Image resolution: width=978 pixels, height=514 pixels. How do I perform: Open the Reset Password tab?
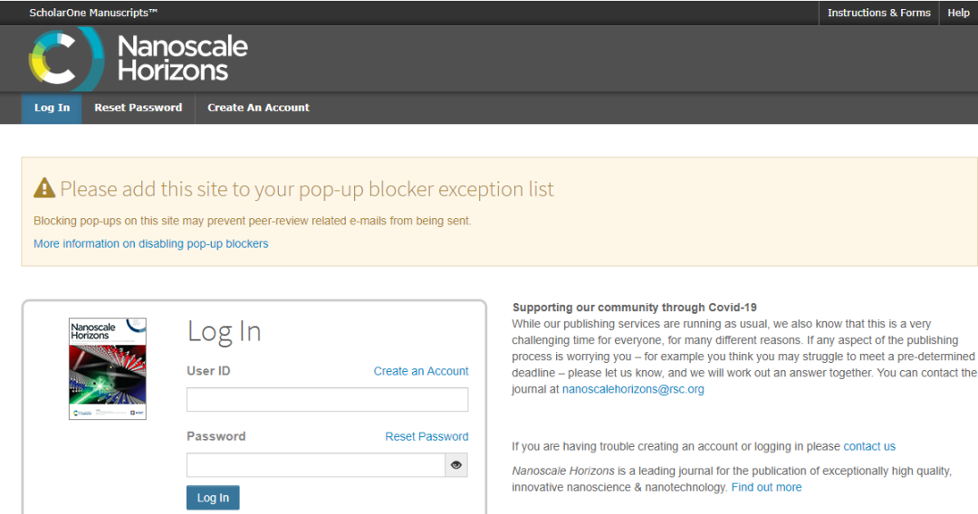(139, 108)
